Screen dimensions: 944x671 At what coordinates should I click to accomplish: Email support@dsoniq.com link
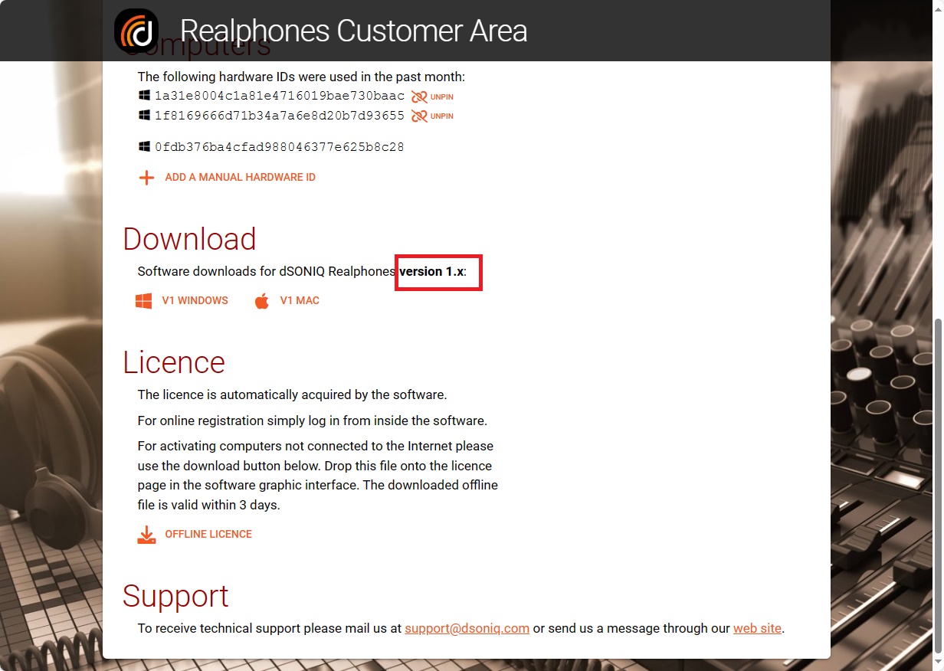[467, 629]
